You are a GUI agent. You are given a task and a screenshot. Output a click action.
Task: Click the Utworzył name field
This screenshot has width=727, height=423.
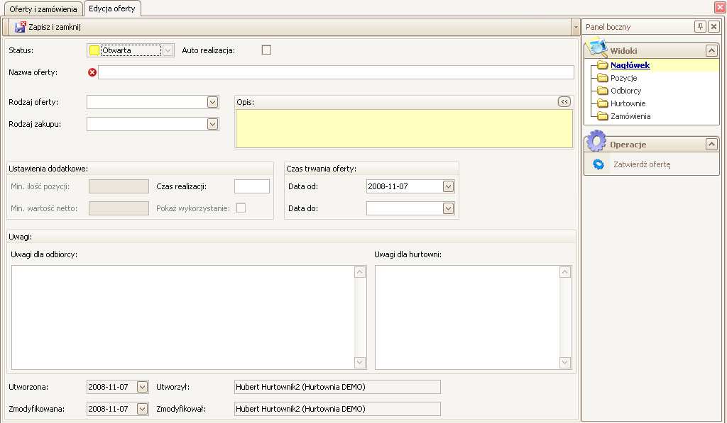[x=337, y=387]
